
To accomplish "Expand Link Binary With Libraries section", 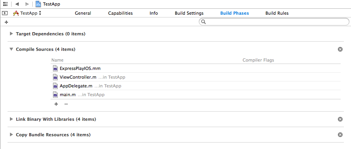I will click(x=12, y=119).
